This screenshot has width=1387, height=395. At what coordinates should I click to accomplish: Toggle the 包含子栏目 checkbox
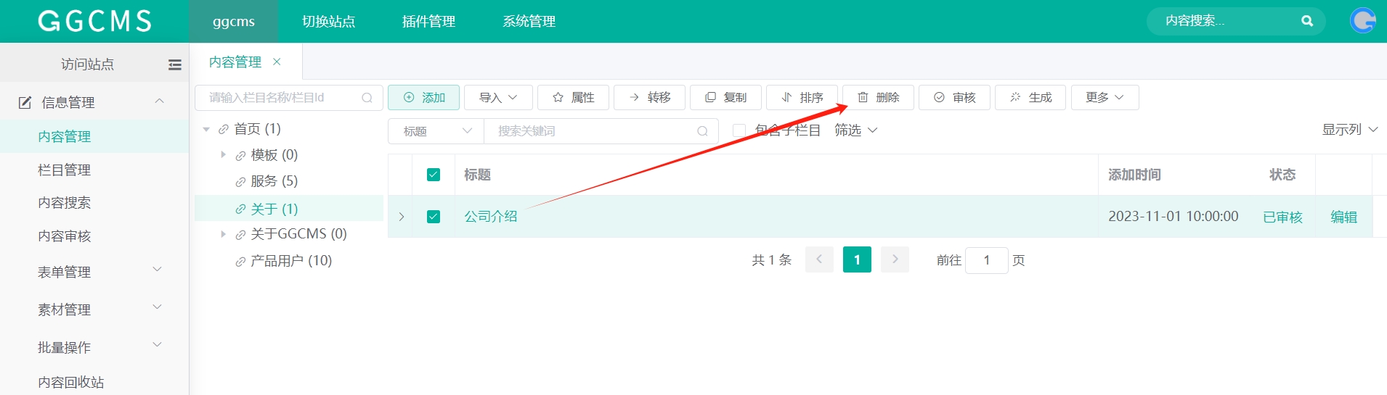pos(739,130)
